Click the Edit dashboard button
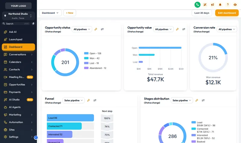Screen dimensions: 241x143 (227, 13)
